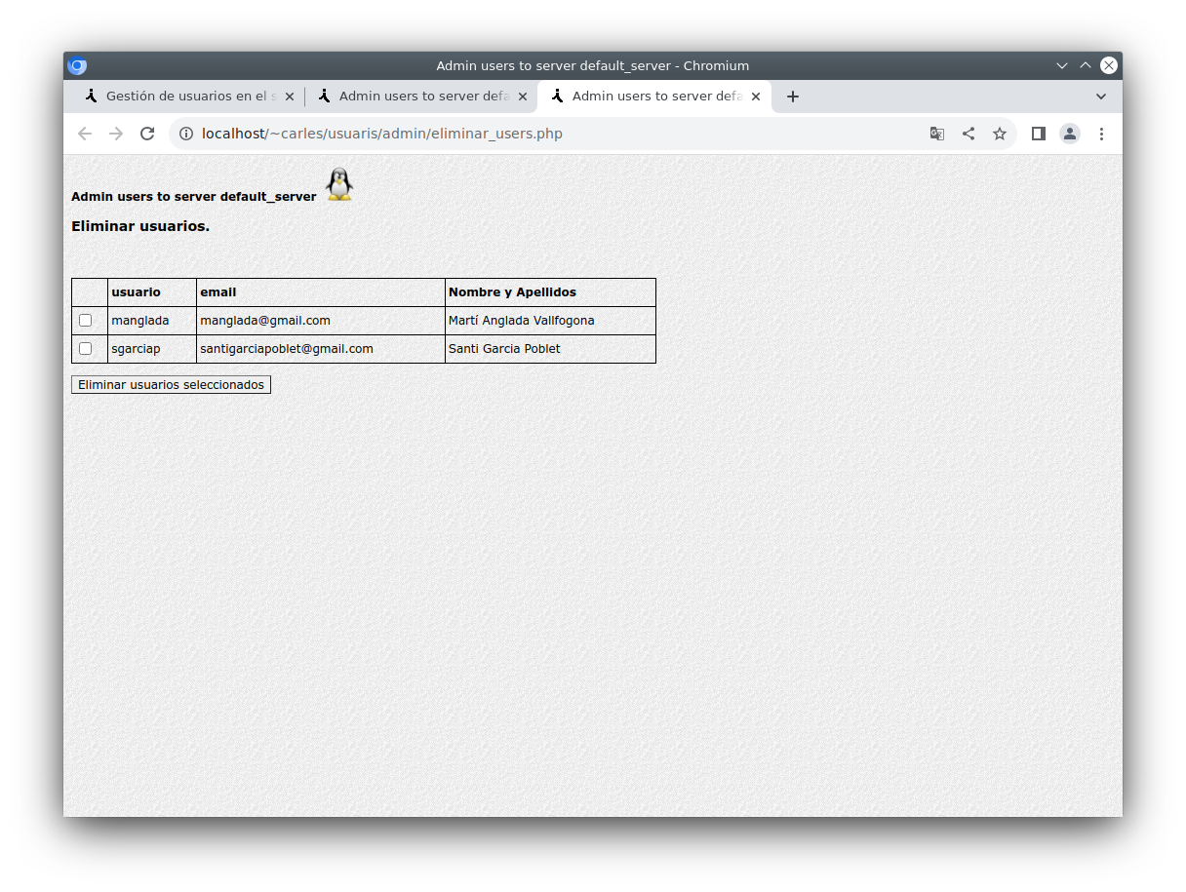Open a new browser tab
The image size is (1186, 892).
793,97
